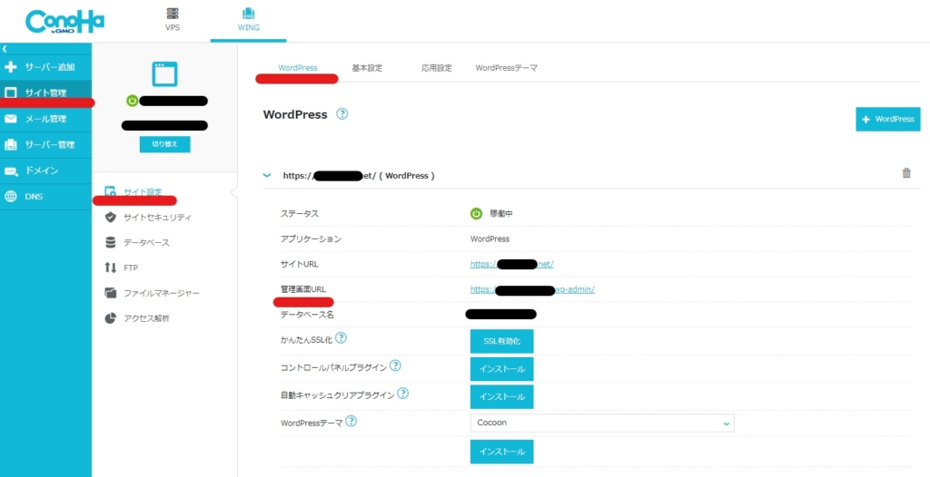Delete the site with the trash icon
The image size is (930, 477).
[x=906, y=173]
